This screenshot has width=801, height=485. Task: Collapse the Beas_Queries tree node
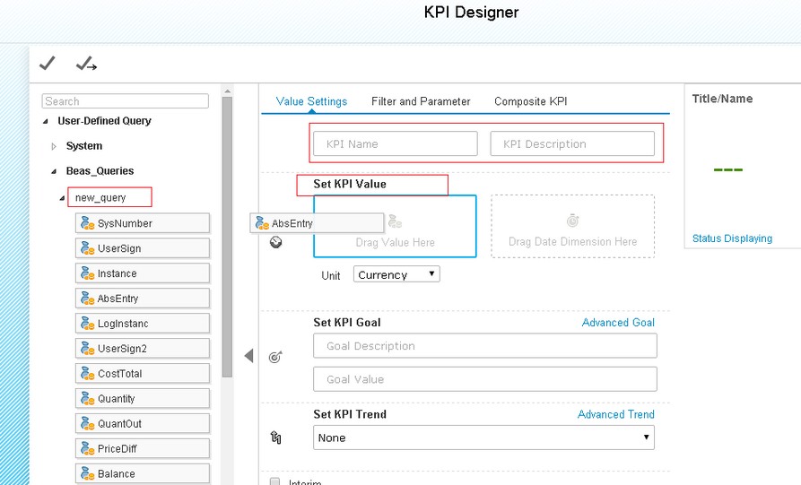(x=54, y=171)
